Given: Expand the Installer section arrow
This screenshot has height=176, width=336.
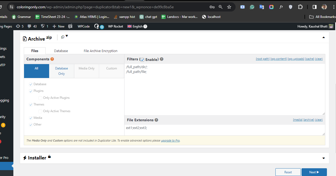Looking at the screenshot, I should pyautogui.click(x=323, y=158).
